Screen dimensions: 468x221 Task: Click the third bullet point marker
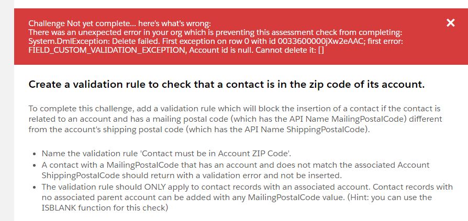[35, 187]
